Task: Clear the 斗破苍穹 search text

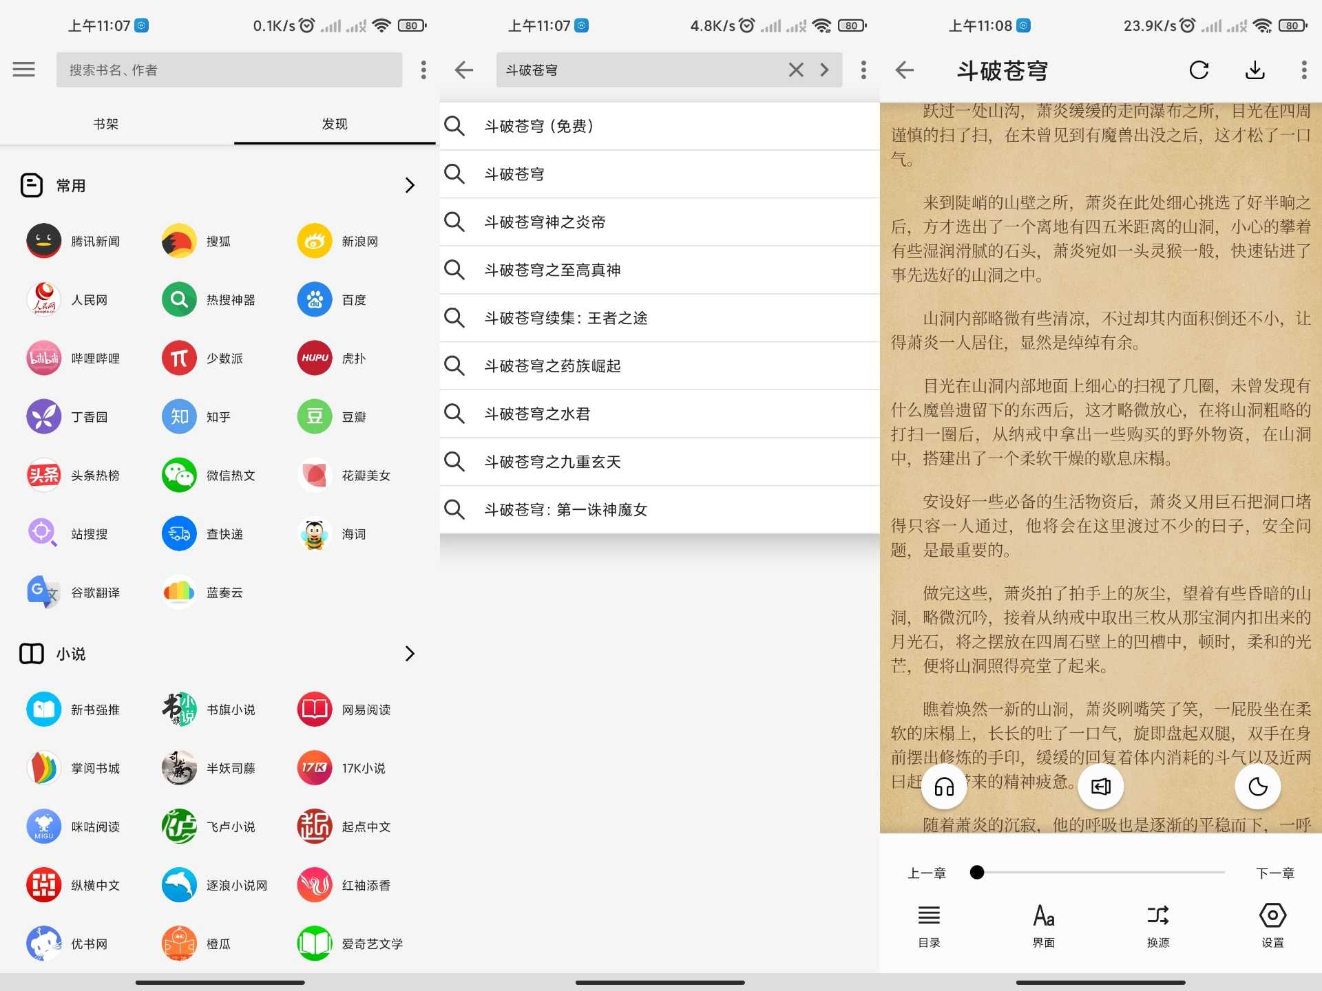Action: coord(796,70)
